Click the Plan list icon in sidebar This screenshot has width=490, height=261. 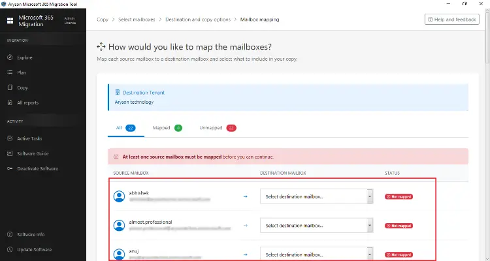10,72
